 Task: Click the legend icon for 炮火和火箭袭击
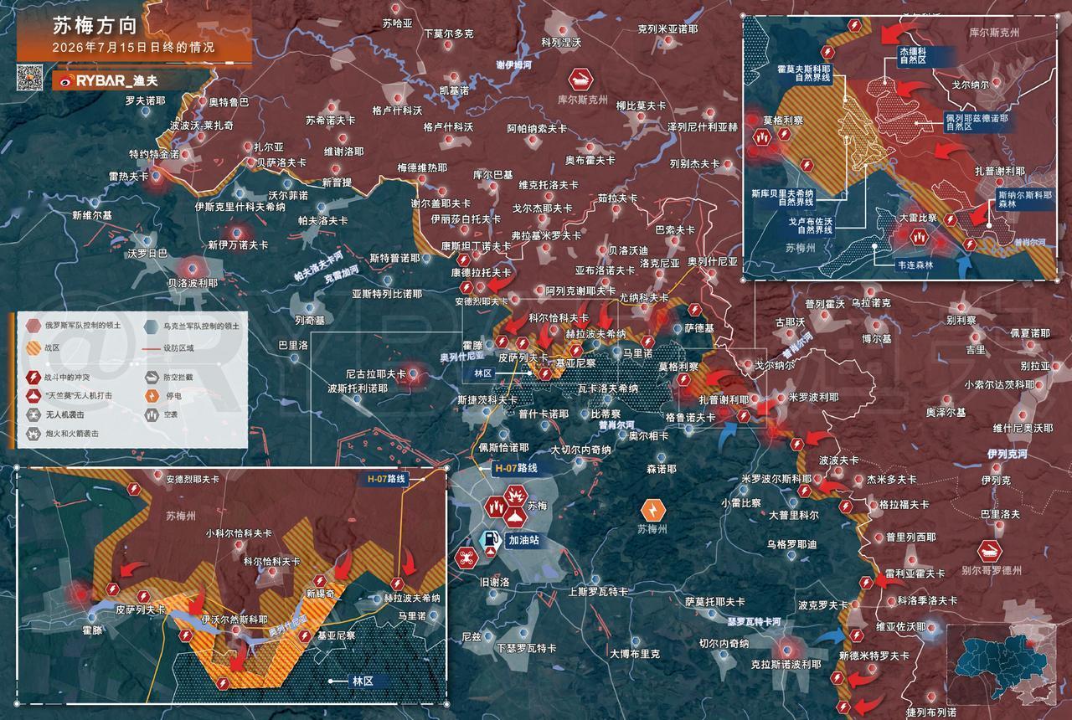click(x=33, y=433)
